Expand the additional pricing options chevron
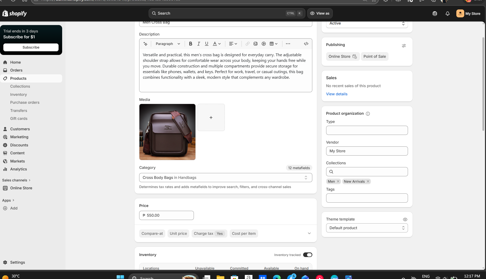Viewport: 486px width, 279px height. pyautogui.click(x=309, y=233)
